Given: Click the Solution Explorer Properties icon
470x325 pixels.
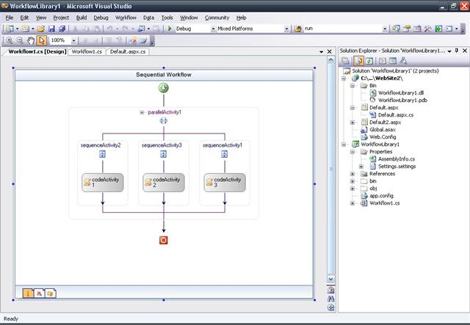Looking at the screenshot, I should point(345,61).
